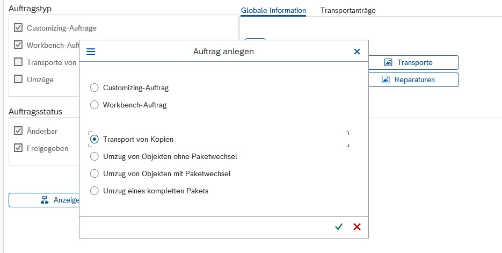The image size is (502, 253).
Task: Switch to the Transportanträge tab
Action: (348, 10)
